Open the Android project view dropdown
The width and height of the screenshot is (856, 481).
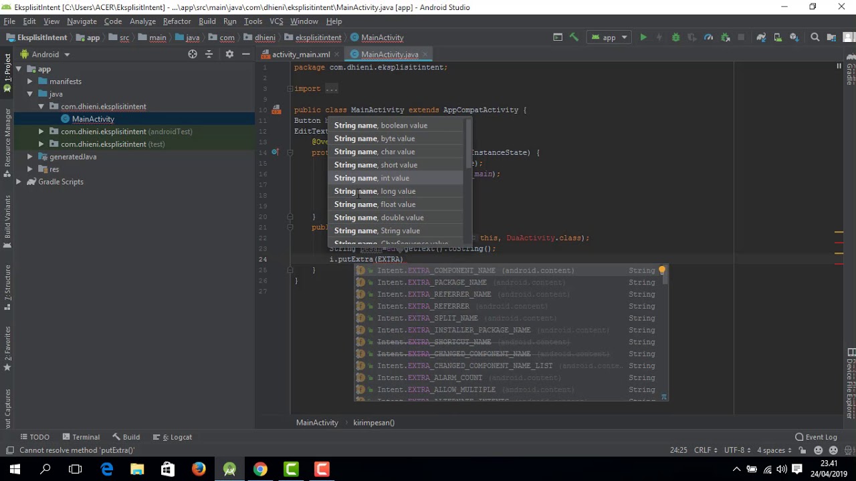[x=45, y=54]
